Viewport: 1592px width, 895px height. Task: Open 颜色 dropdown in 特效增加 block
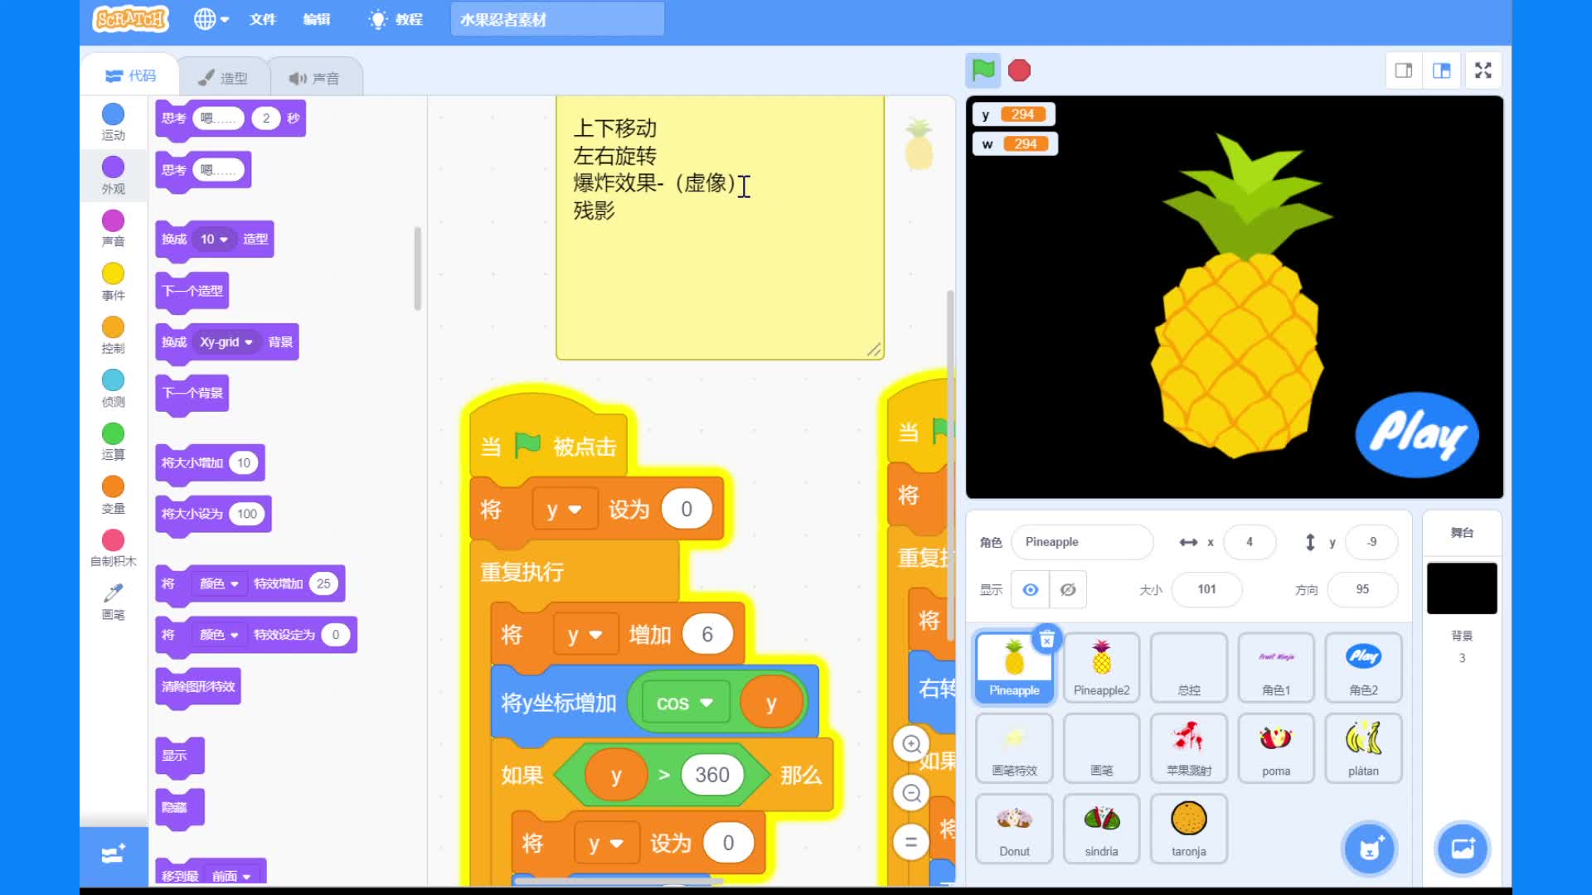(x=219, y=583)
